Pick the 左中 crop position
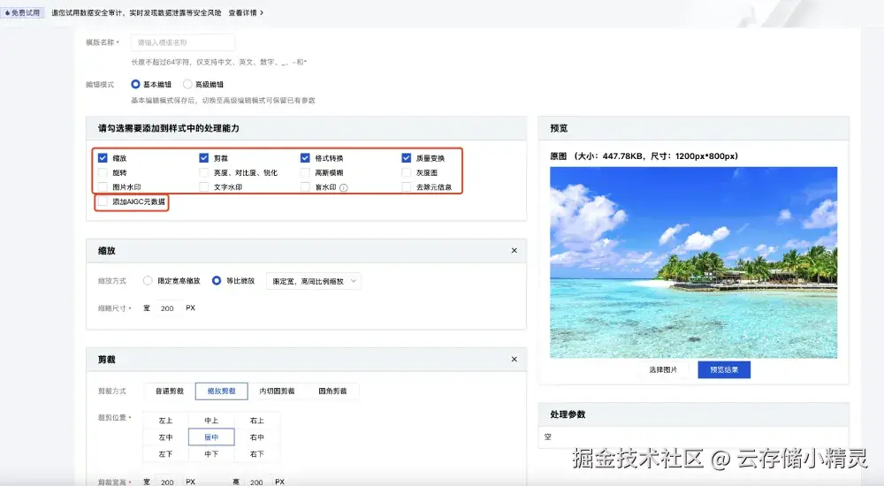 (166, 437)
